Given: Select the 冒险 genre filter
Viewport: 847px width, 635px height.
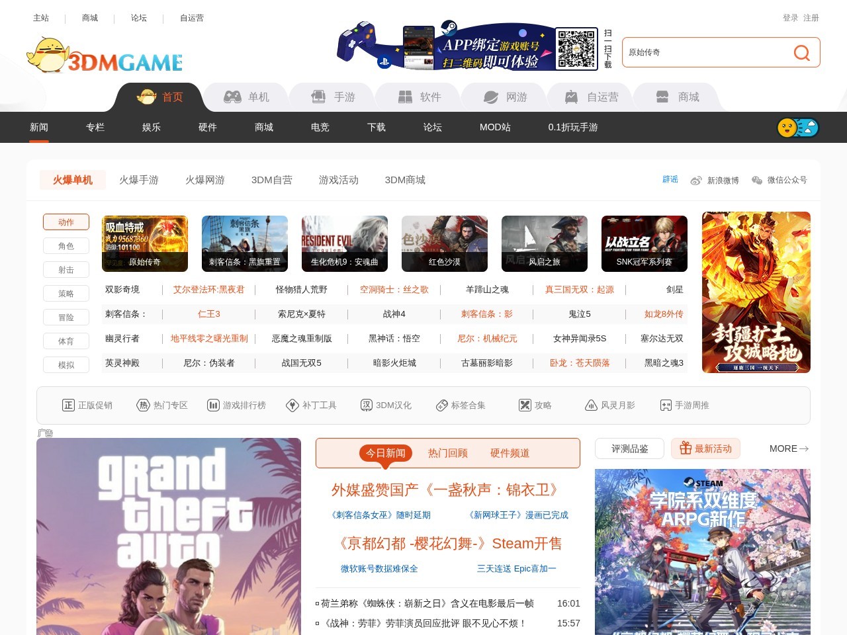Looking at the screenshot, I should coord(66,317).
